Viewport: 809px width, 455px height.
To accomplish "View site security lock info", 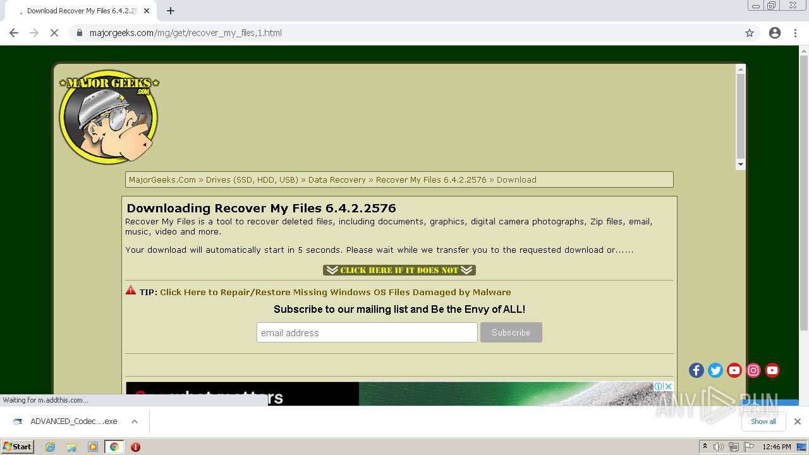I will pyautogui.click(x=80, y=33).
